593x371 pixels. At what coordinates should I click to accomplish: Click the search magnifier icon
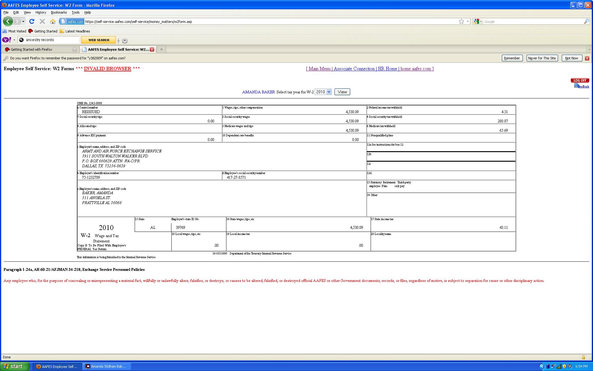click(x=586, y=21)
